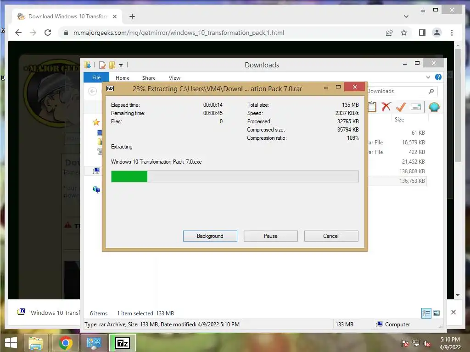This screenshot has width=470, height=352.
Task: Click the orange checkmark icon
Action: [401, 106]
